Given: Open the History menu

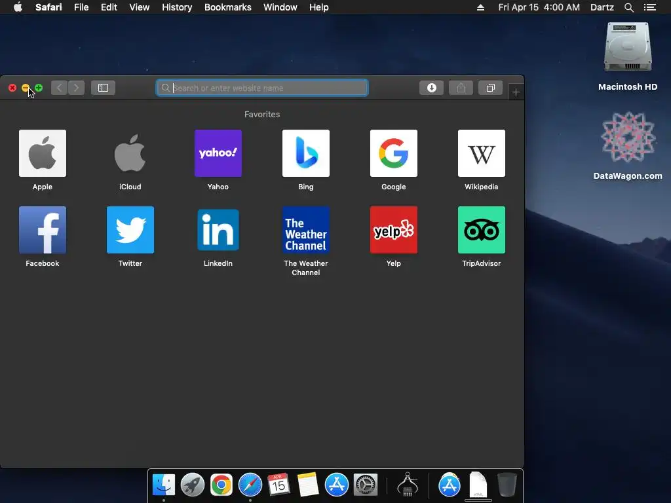Looking at the screenshot, I should click(x=177, y=7).
